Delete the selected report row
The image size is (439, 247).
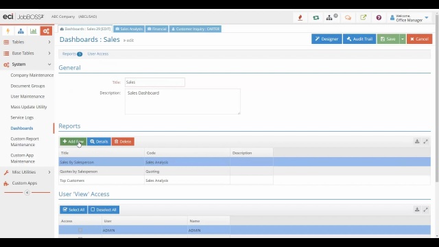[x=123, y=141]
